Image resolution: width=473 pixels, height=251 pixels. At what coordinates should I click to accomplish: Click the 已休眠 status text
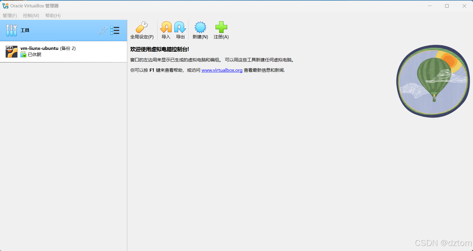point(35,55)
